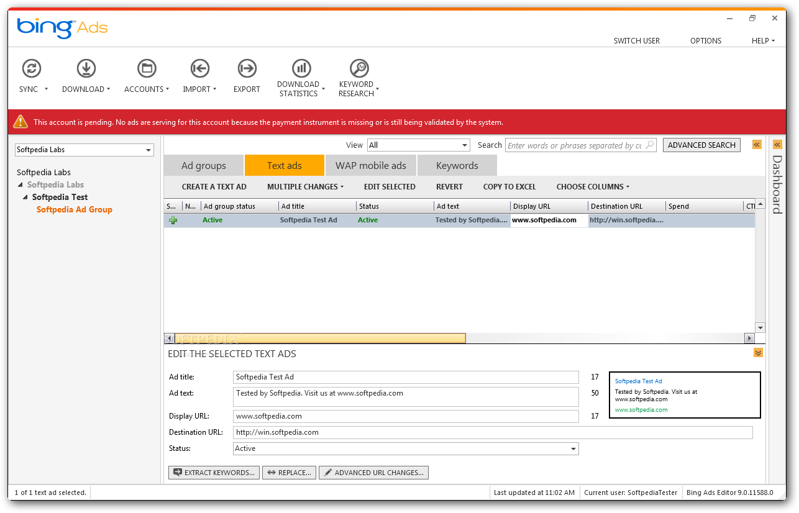Click the Replace button
799x513 pixels.
289,473
